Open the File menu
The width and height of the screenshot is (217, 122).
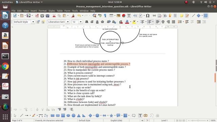click(14, 11)
